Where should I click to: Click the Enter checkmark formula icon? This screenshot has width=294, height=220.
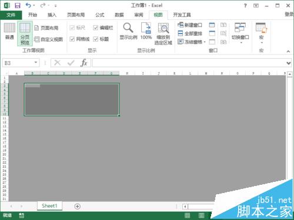pos(71,63)
